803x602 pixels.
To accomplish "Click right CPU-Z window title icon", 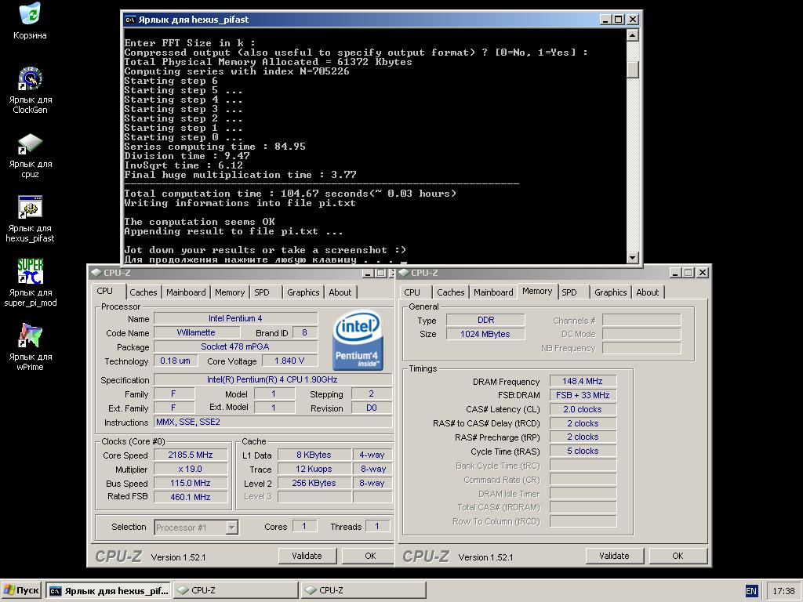I will click(x=404, y=273).
